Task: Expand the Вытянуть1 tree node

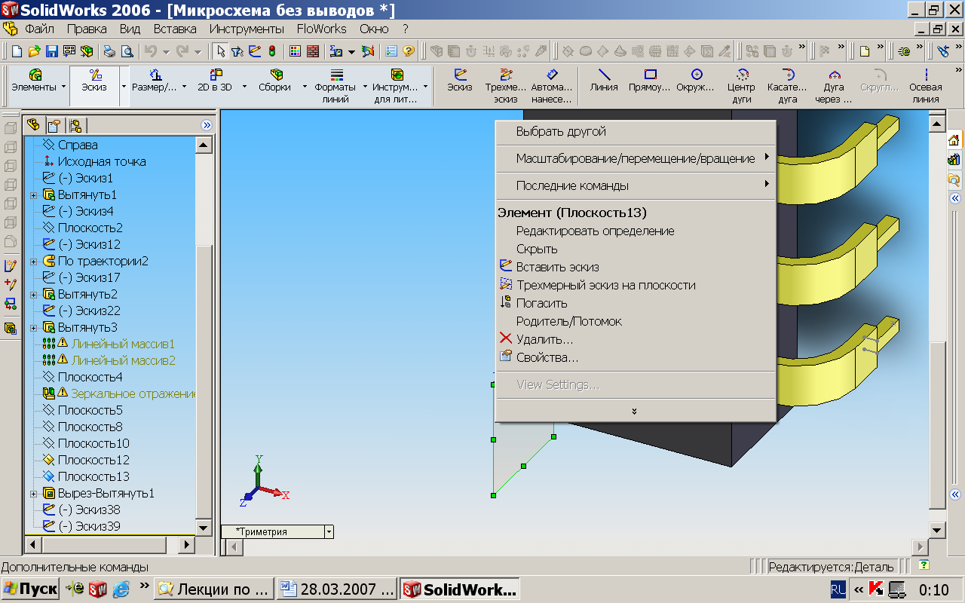Action: tap(33, 195)
